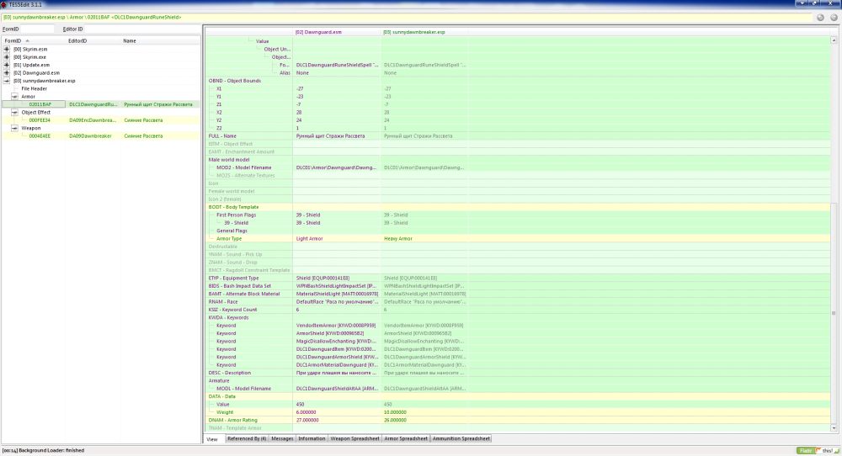Click the scroll up arrow of record view

click(834, 40)
